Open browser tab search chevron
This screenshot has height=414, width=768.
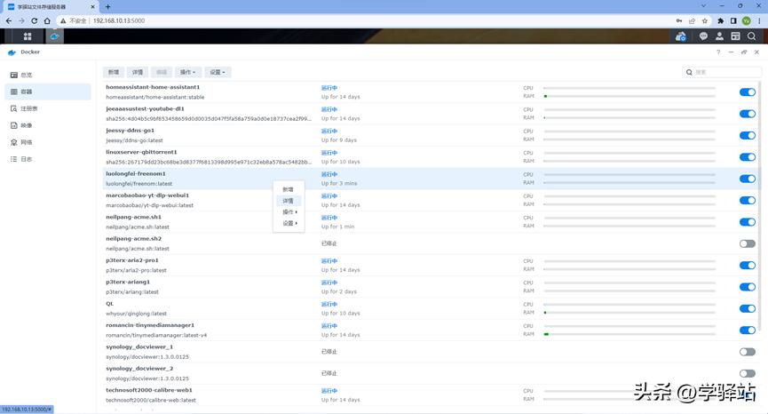tap(703, 6)
